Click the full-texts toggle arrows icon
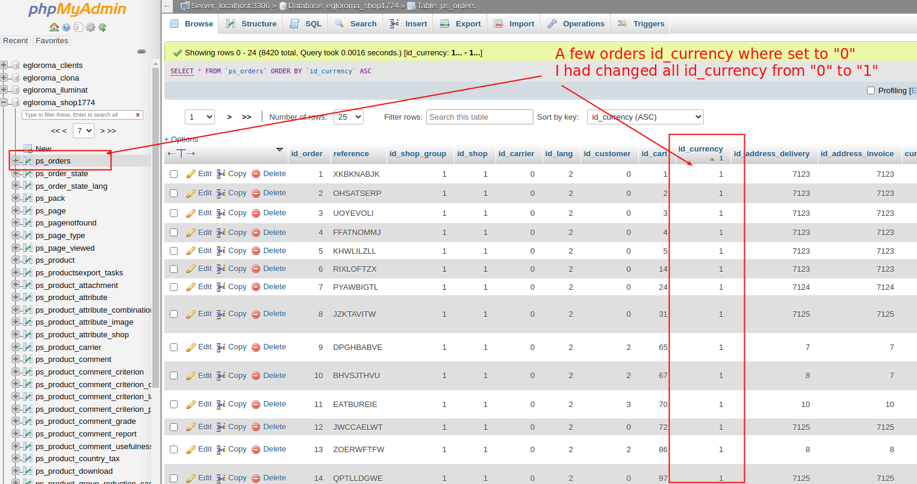Image resolution: width=917 pixels, height=484 pixels. tap(181, 153)
